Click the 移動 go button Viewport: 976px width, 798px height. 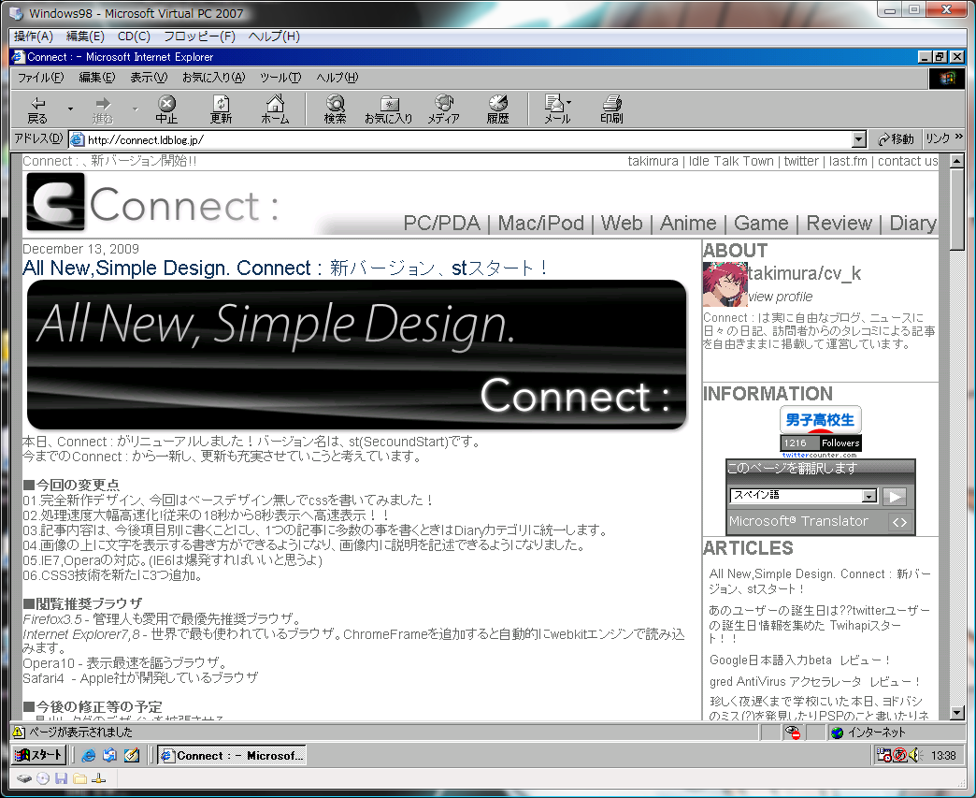pyautogui.click(x=895, y=138)
